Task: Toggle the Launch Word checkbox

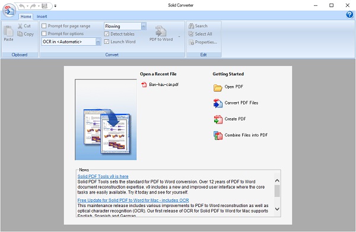Action: (106, 42)
